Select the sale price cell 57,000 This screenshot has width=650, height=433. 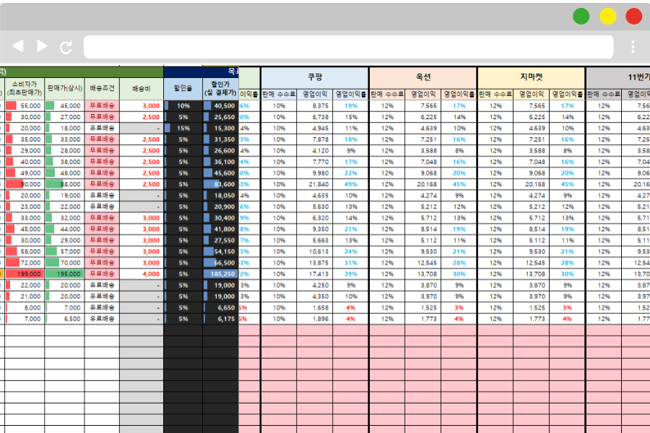pos(65,252)
